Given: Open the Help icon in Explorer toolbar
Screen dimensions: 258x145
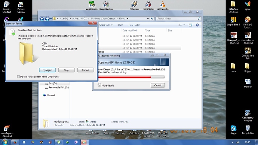Looking at the screenshot, I should pyautogui.click(x=197, y=25).
